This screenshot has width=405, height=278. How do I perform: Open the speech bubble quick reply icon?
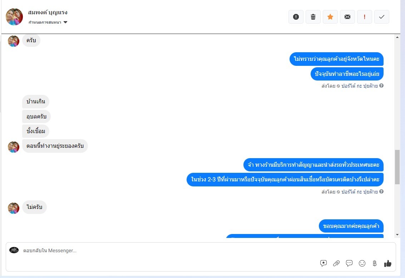349,263
